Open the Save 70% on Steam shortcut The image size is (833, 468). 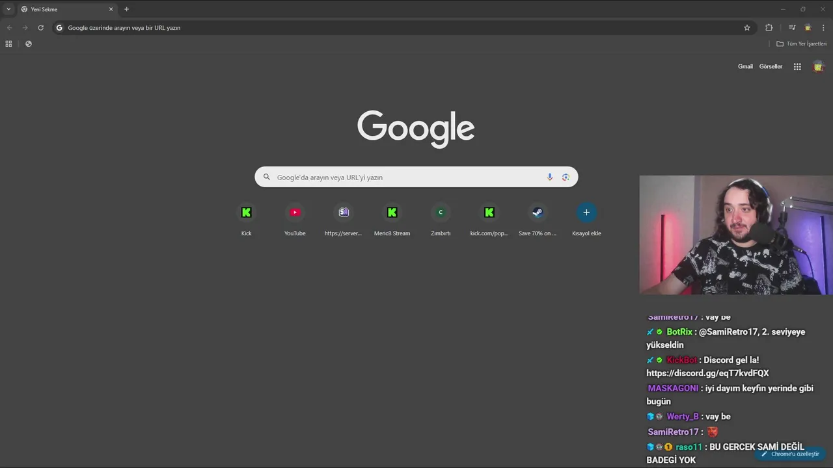point(538,220)
